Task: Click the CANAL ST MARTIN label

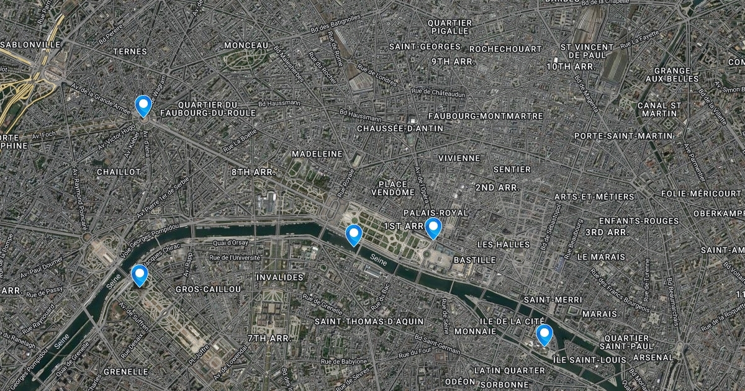Action: pyautogui.click(x=657, y=109)
